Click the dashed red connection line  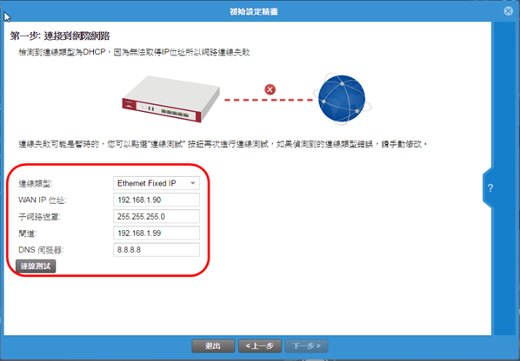click(x=268, y=100)
